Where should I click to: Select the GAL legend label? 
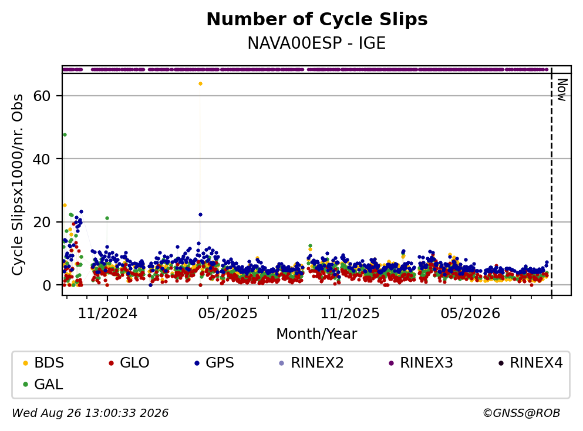[x=49, y=385]
